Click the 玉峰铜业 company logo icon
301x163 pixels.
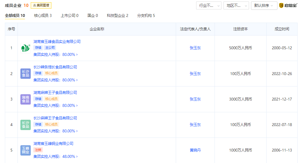(x=26, y=150)
